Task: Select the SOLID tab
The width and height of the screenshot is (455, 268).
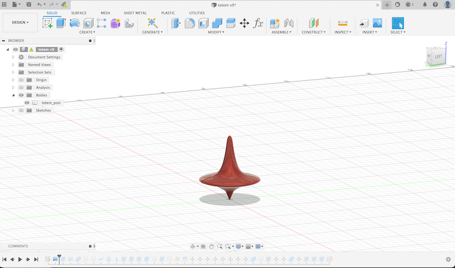Action: coord(52,13)
